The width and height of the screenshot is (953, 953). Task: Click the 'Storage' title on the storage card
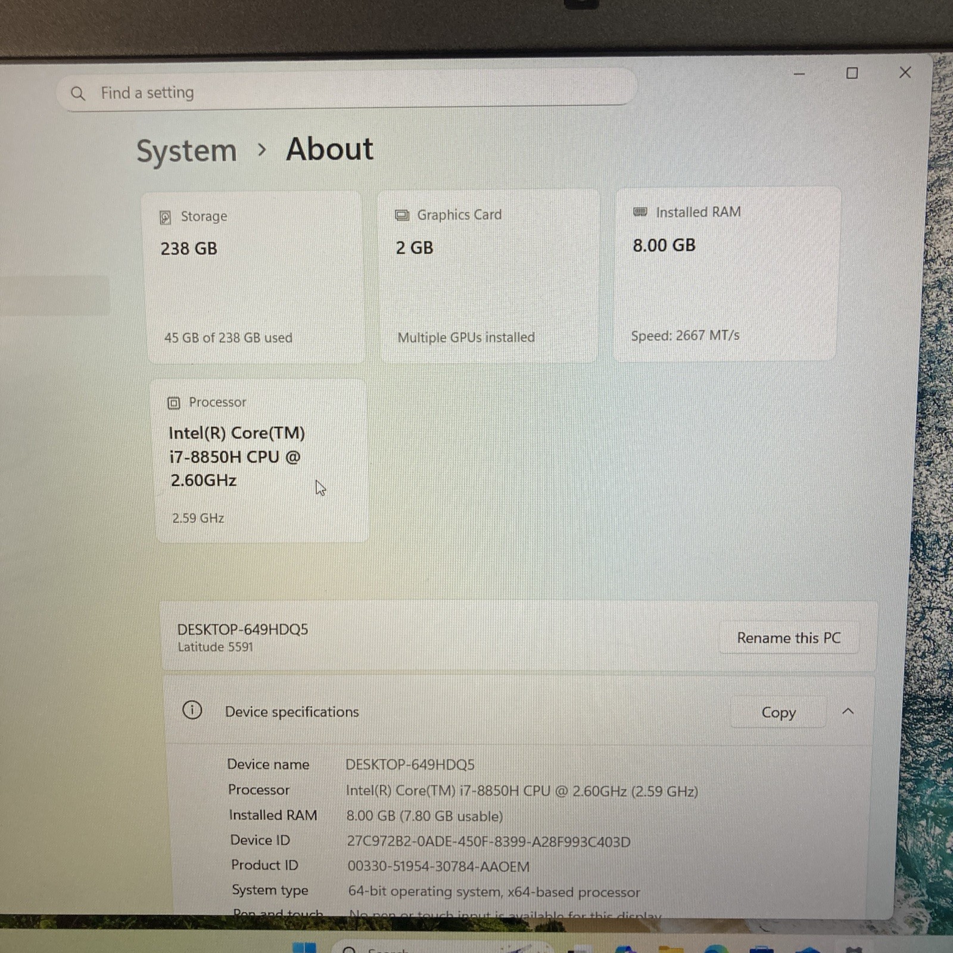click(x=204, y=216)
